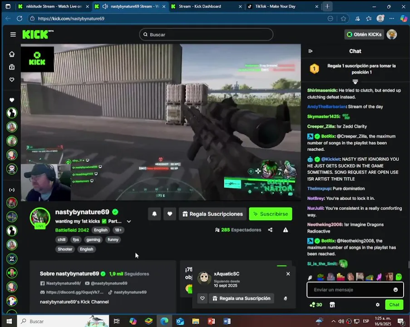410x327 pixels.
Task: Click Regala una Suscripción button
Action: coord(242,298)
